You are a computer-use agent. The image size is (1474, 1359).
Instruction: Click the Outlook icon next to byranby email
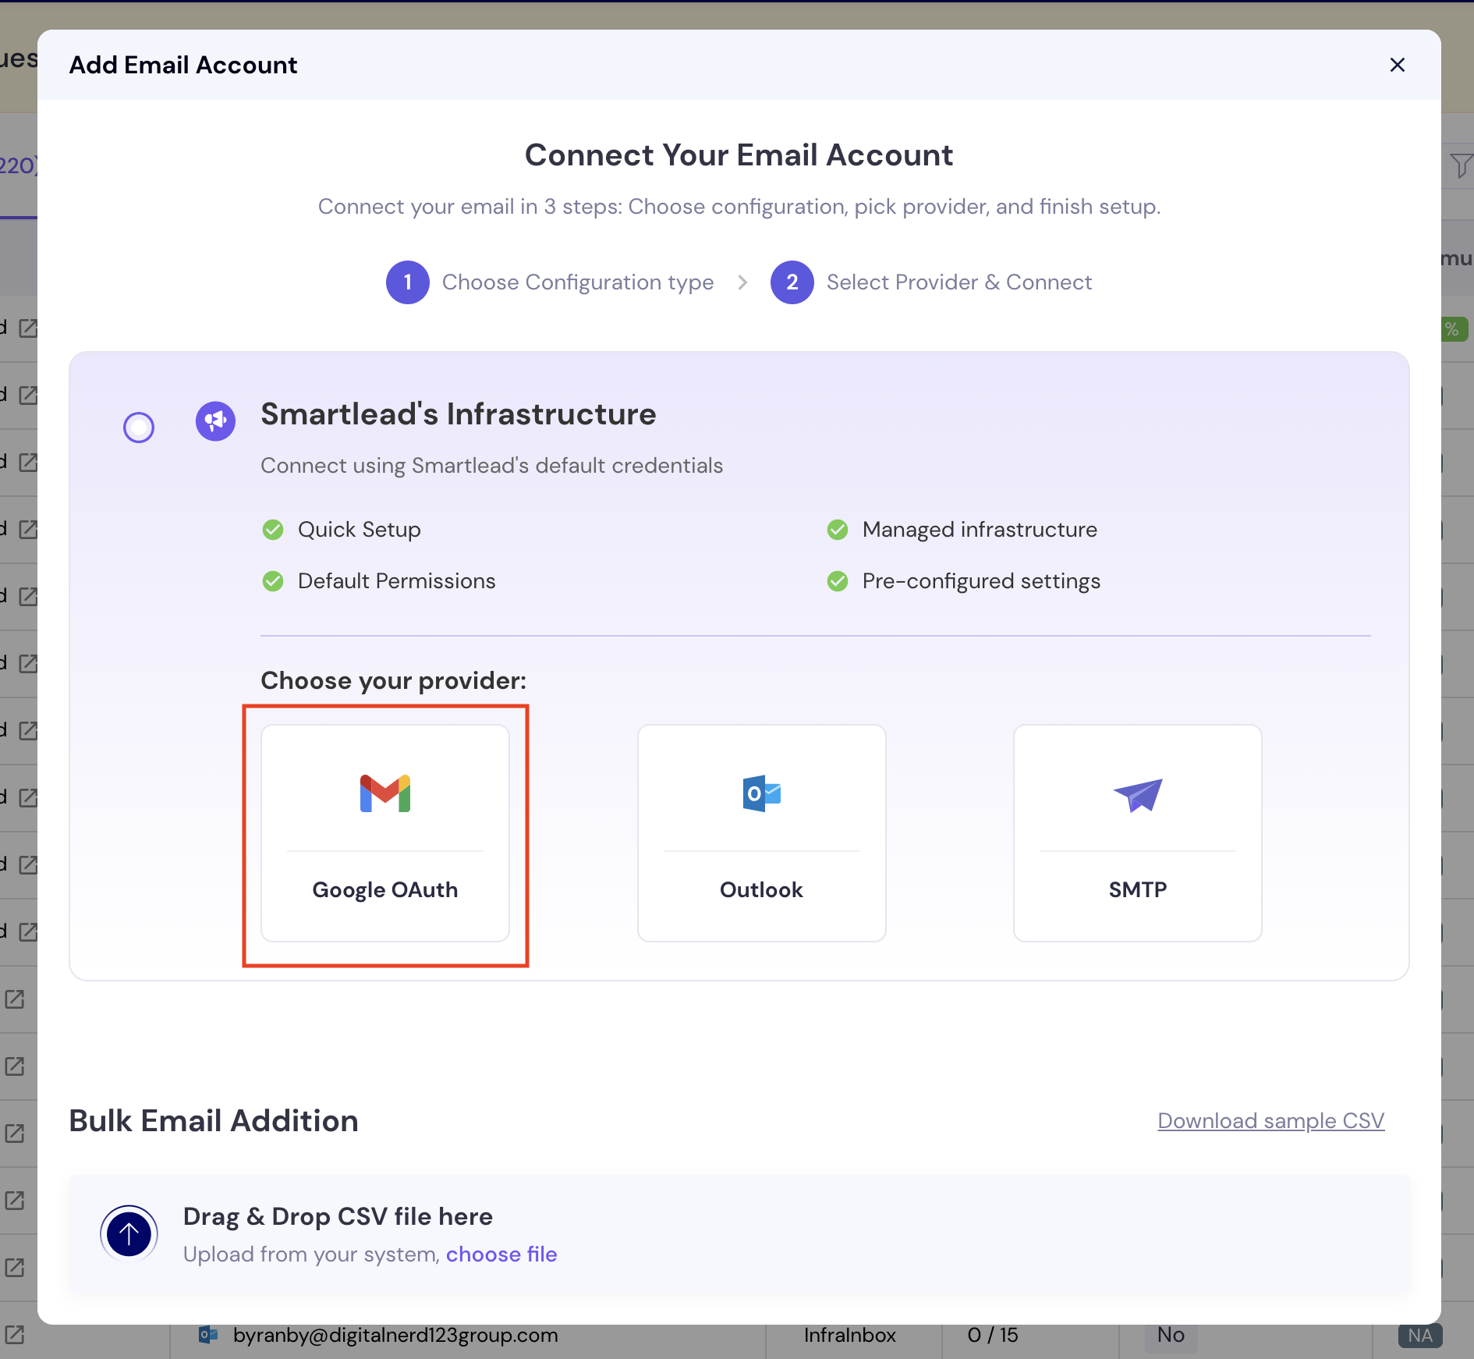pyautogui.click(x=208, y=1335)
